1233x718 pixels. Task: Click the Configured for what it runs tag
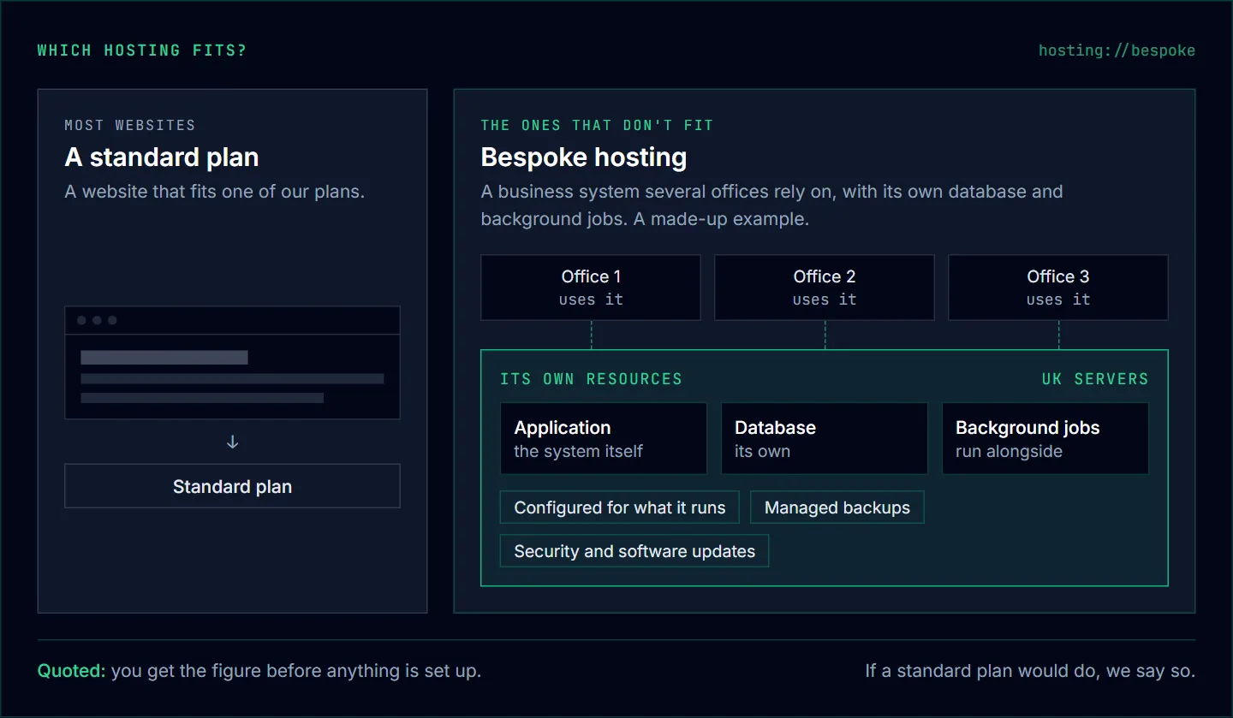620,507
